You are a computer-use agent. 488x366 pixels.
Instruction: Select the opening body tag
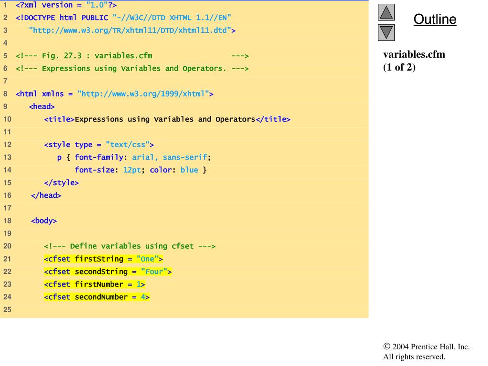tap(44, 221)
